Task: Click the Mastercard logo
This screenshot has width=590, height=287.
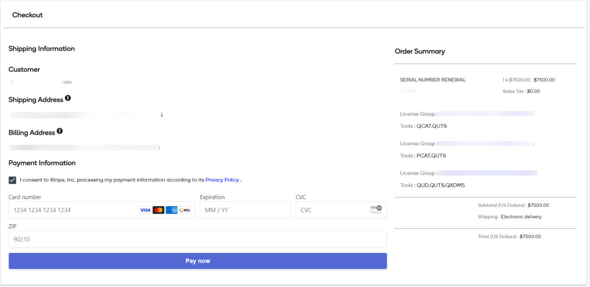Action: tap(159, 210)
